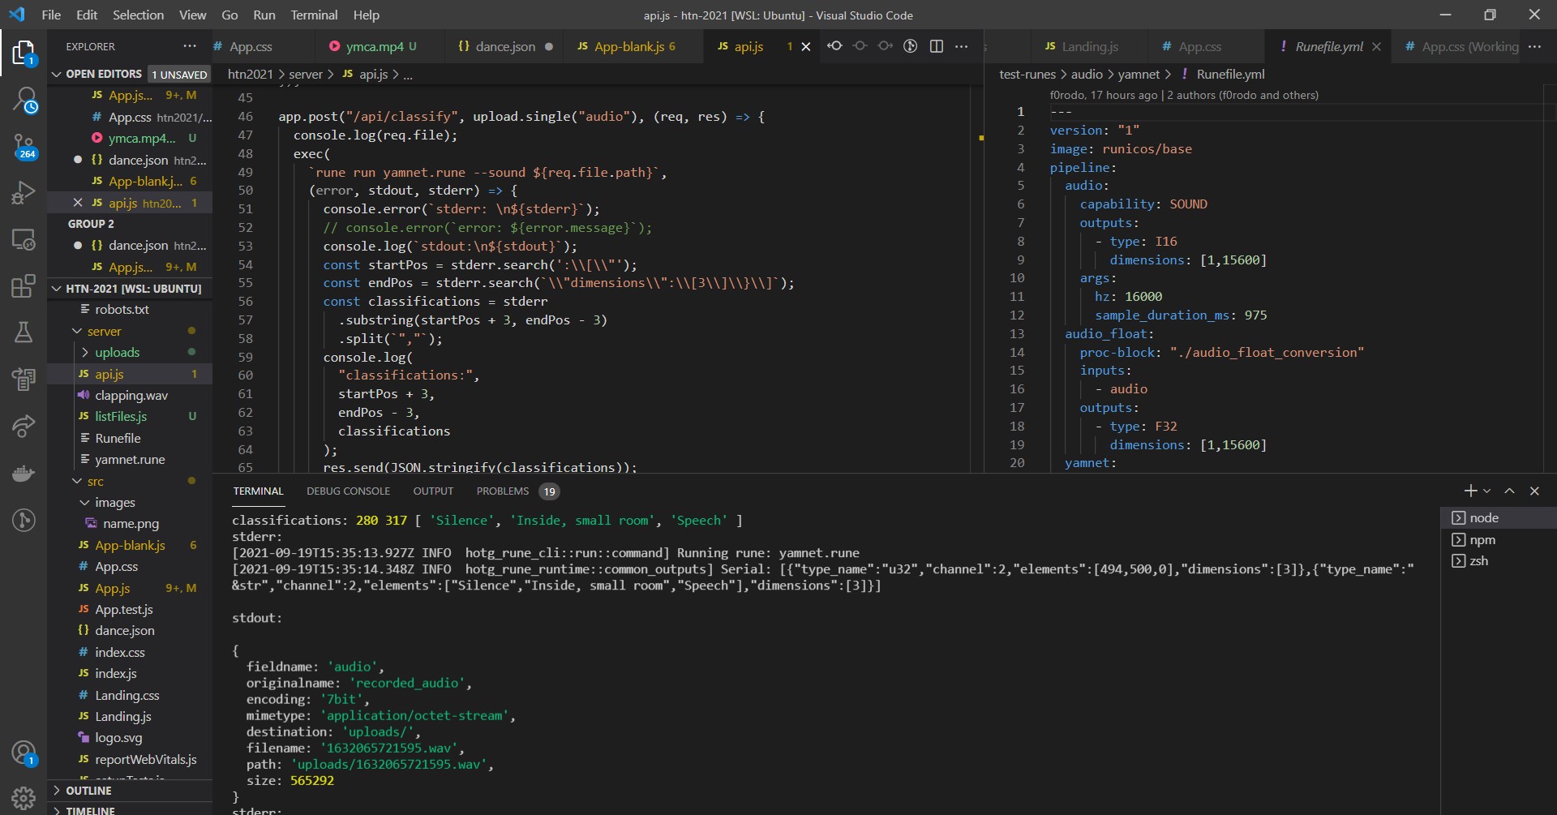
Task: Open yamnet.rune file in explorer
Action: (x=130, y=459)
